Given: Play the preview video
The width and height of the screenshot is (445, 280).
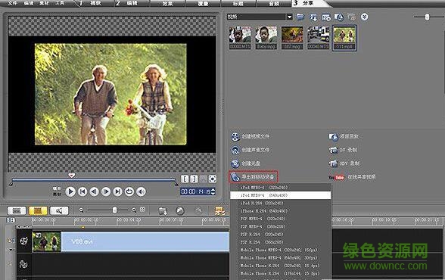Looking at the screenshot, I should pos(70,191).
